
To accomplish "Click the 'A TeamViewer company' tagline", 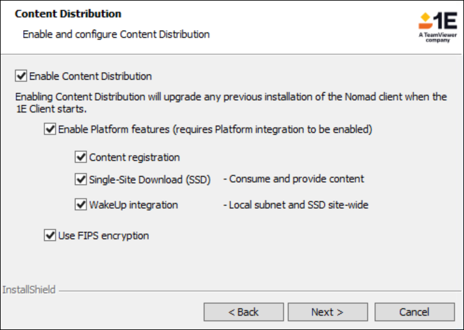I will click(x=437, y=39).
